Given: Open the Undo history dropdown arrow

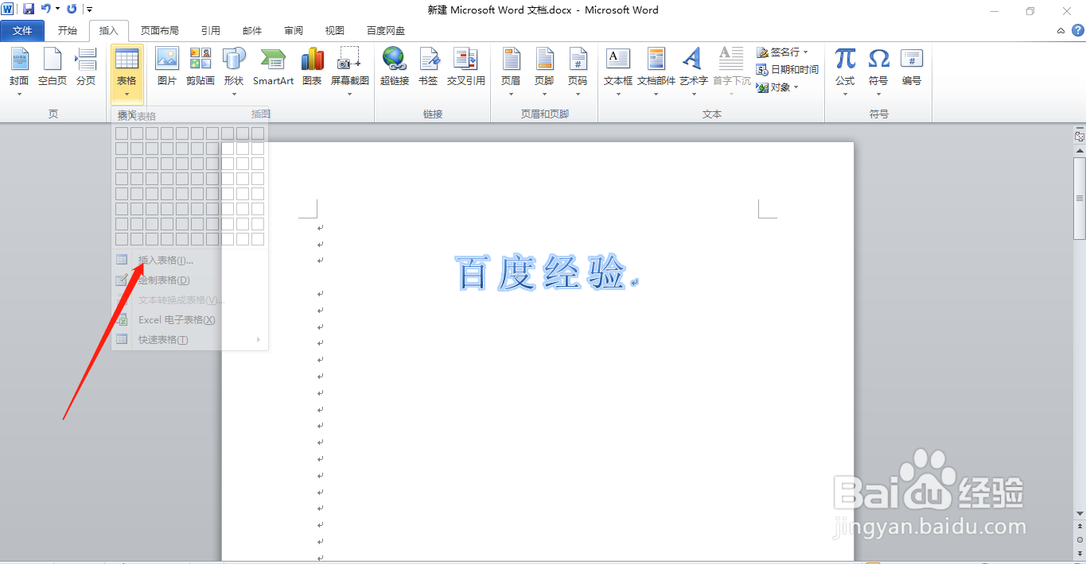Looking at the screenshot, I should click(x=58, y=10).
